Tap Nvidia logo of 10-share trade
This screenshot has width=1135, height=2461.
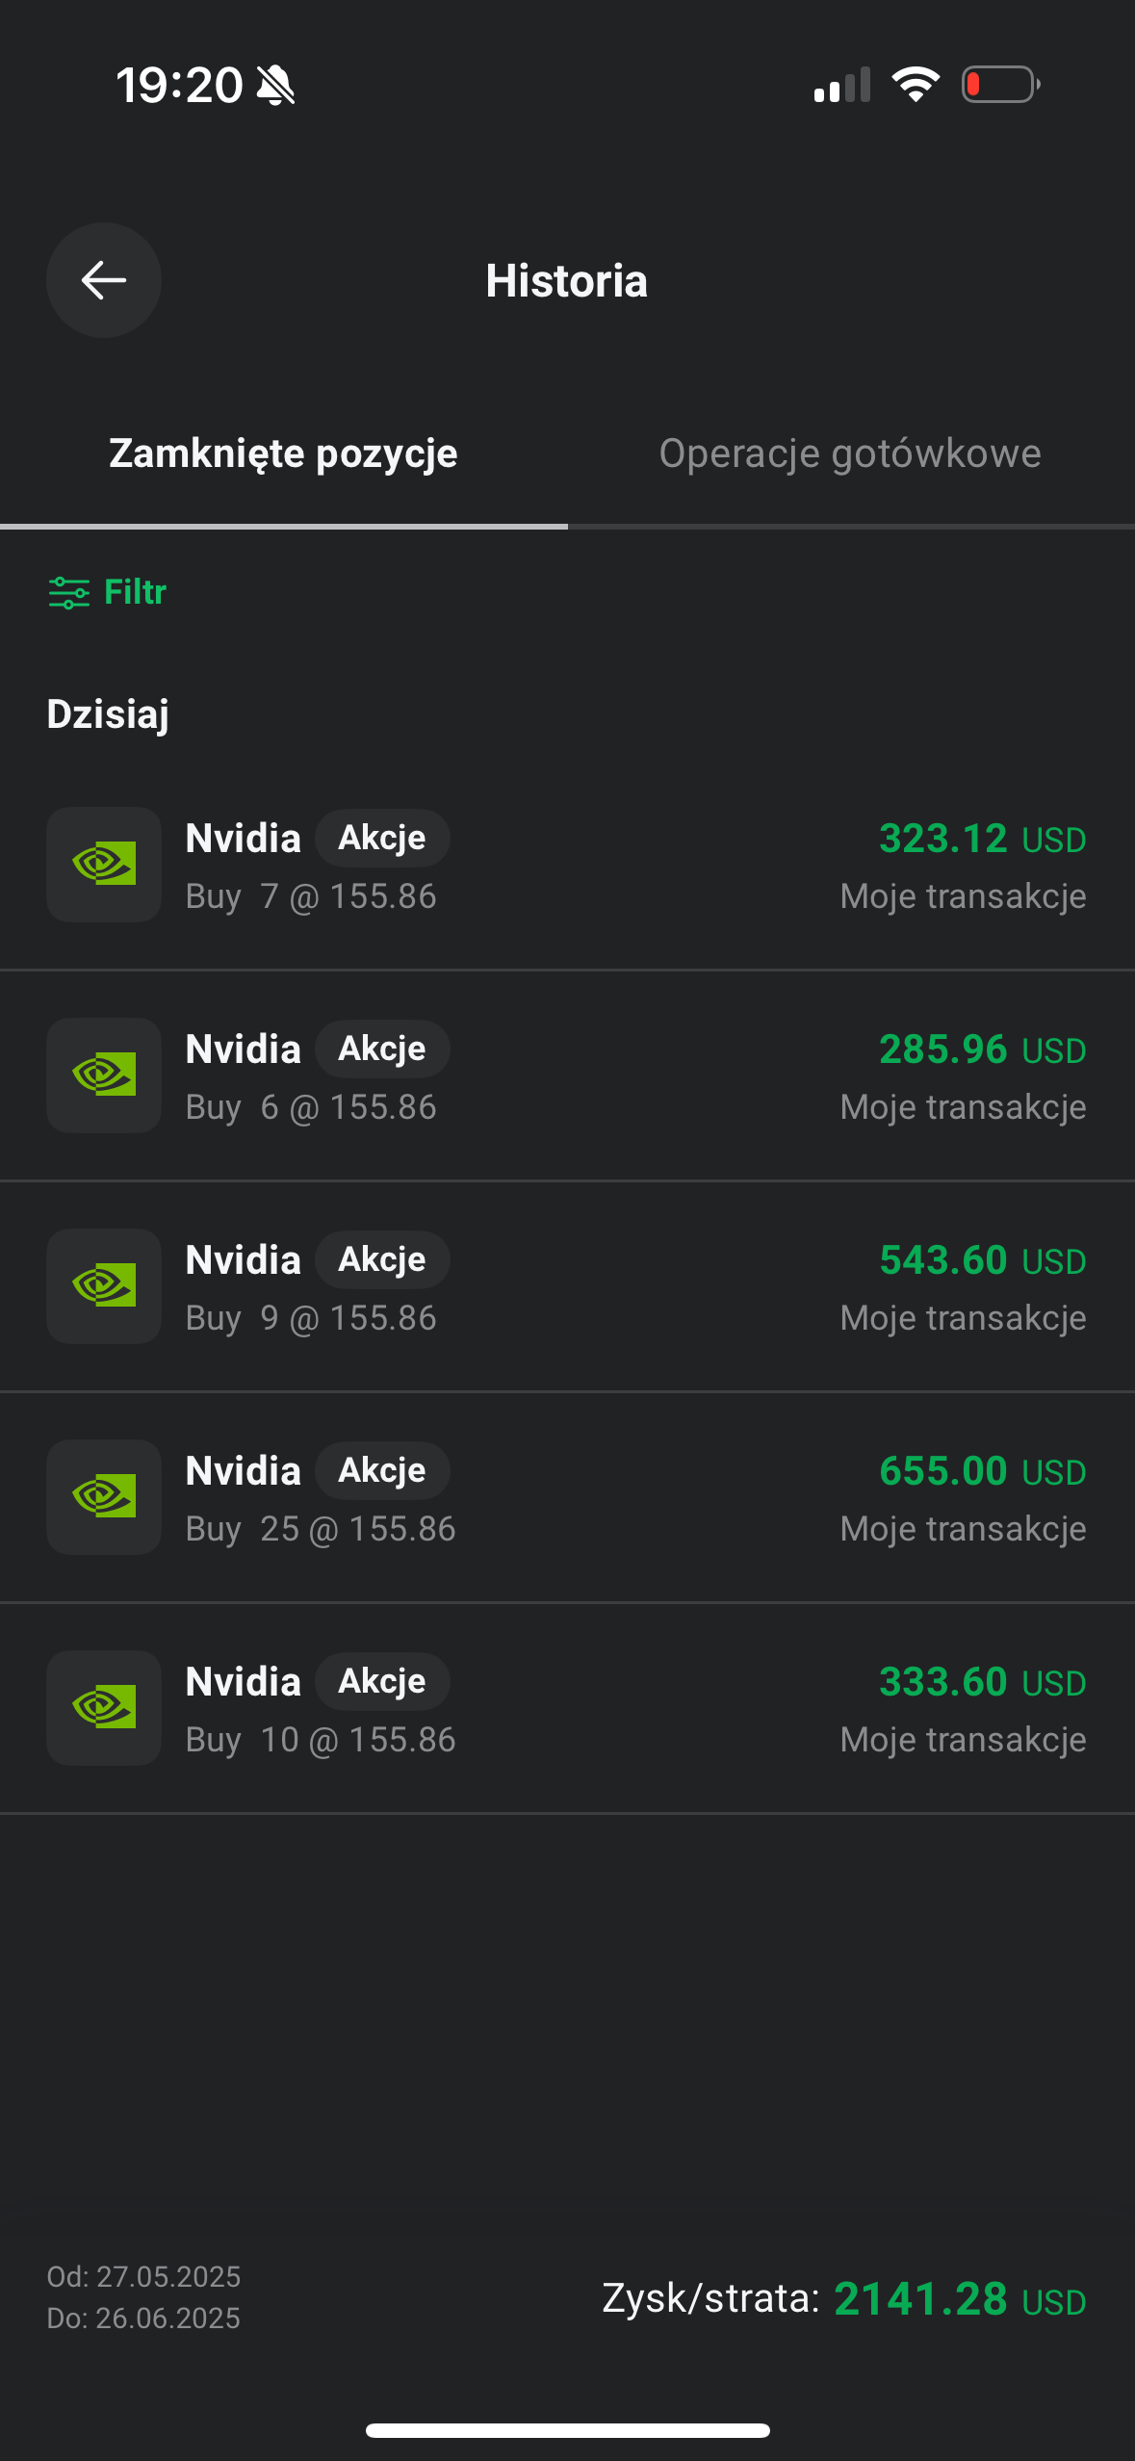[104, 1708]
